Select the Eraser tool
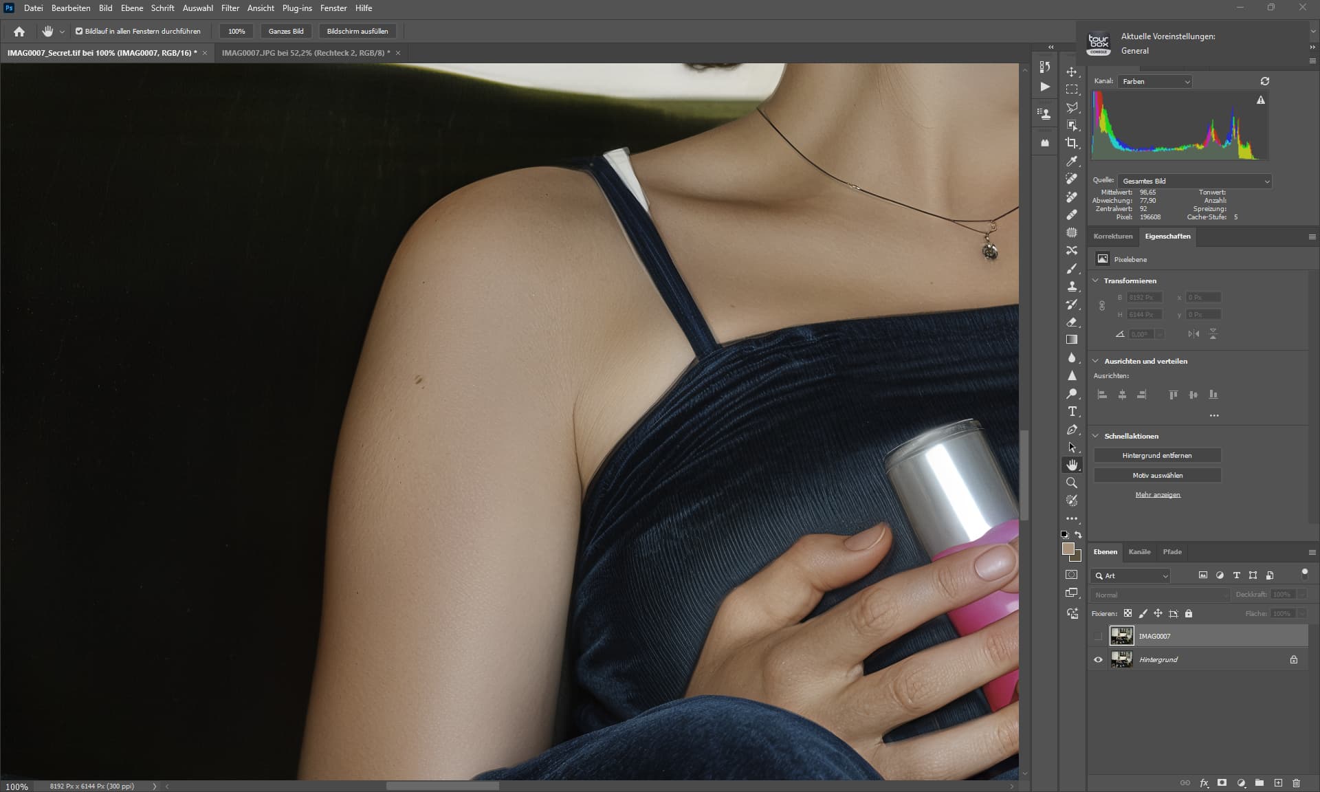This screenshot has height=792, width=1320. (1071, 322)
